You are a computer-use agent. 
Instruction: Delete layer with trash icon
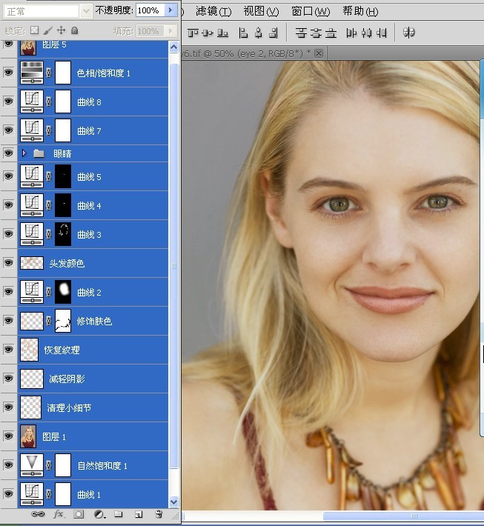(159, 514)
